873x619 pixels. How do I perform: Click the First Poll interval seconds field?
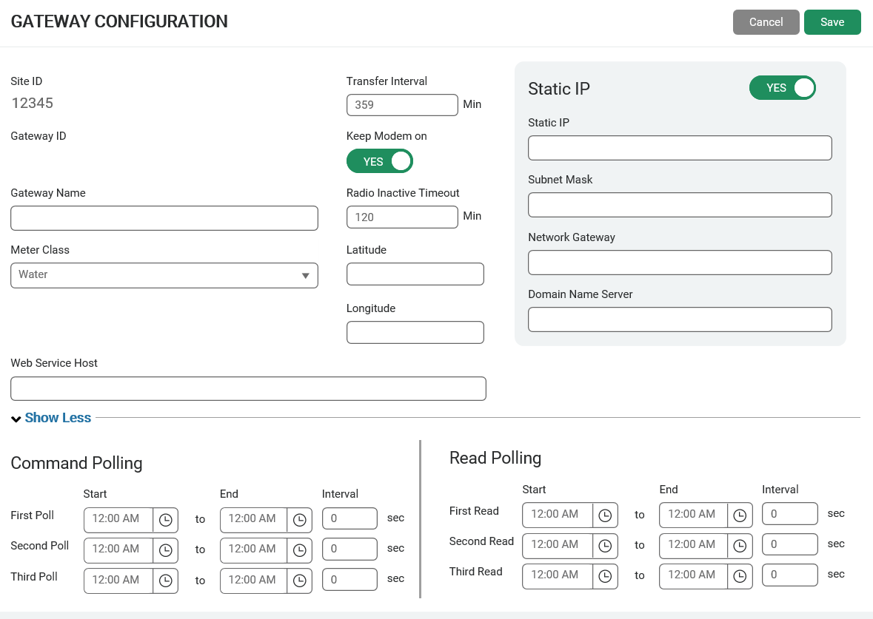point(349,518)
